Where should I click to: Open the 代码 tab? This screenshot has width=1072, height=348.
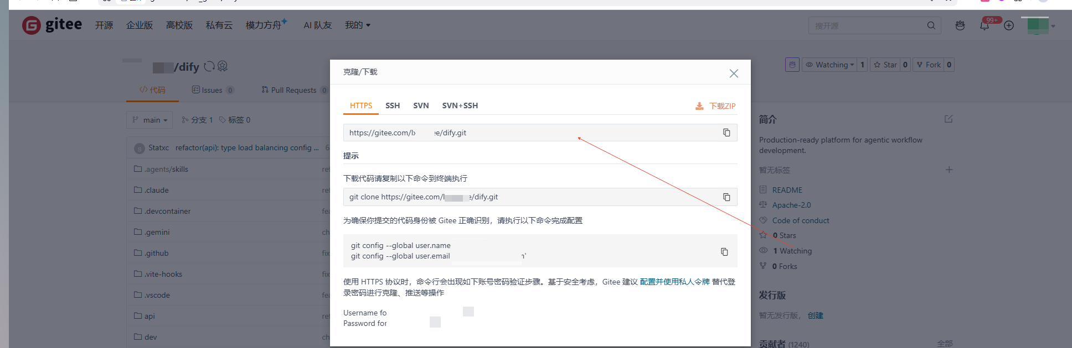click(x=152, y=90)
